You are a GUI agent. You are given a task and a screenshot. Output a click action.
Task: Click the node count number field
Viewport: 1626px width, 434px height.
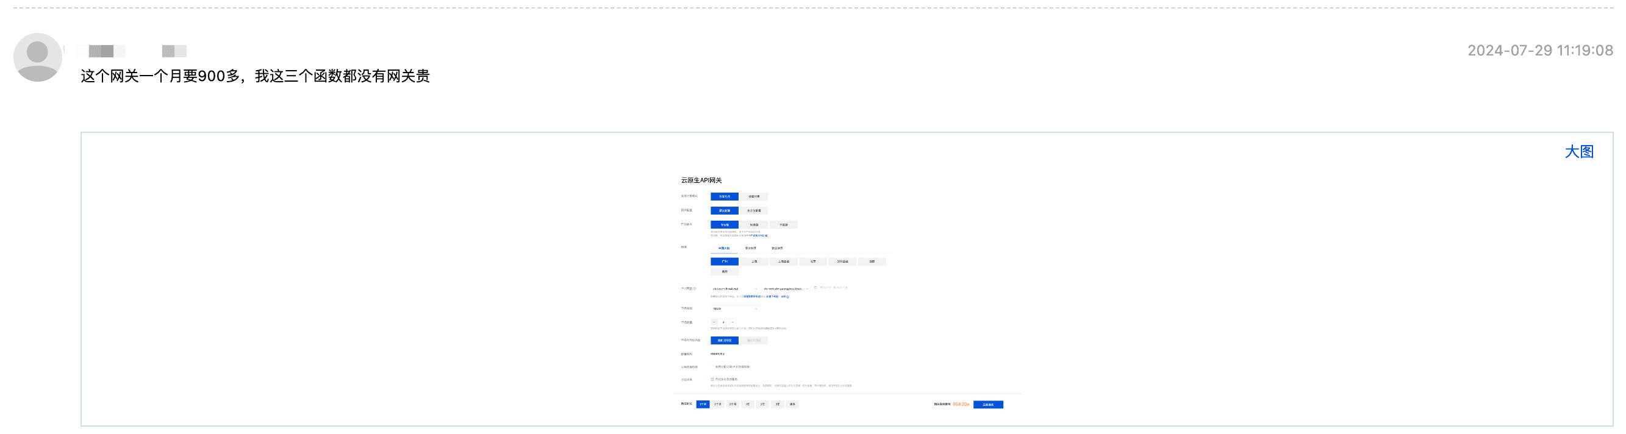[x=723, y=322]
